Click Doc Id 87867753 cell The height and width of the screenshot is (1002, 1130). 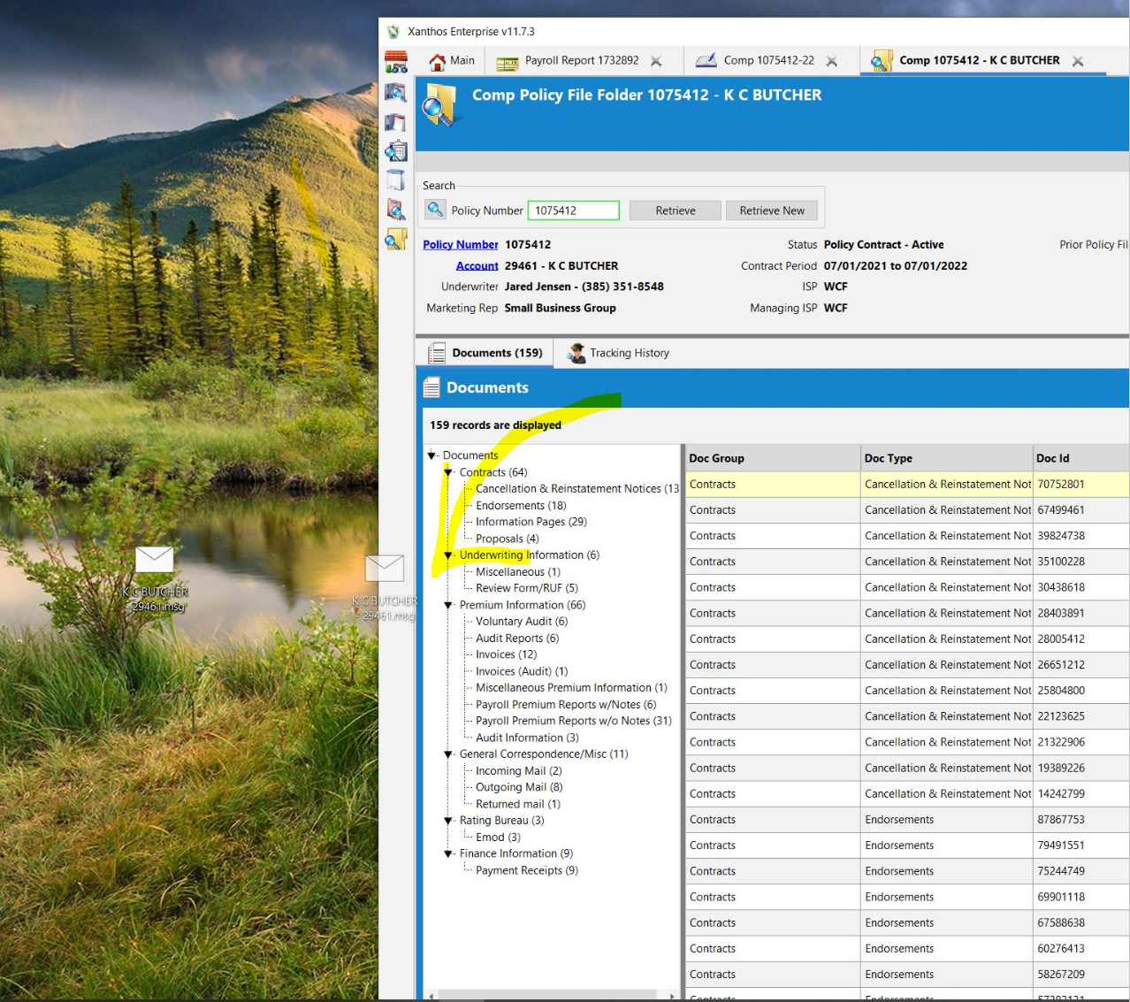pyautogui.click(x=1080, y=820)
